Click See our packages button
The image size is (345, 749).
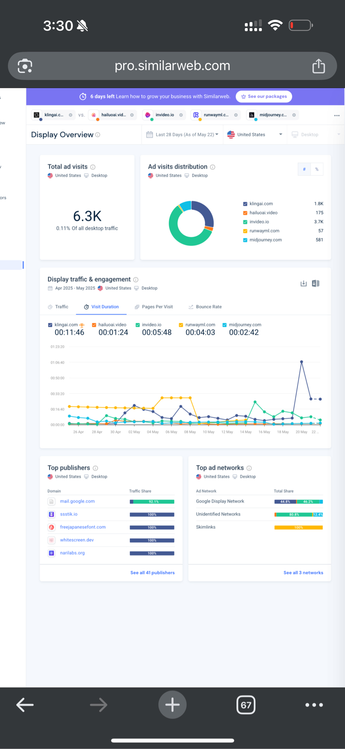[x=264, y=96]
